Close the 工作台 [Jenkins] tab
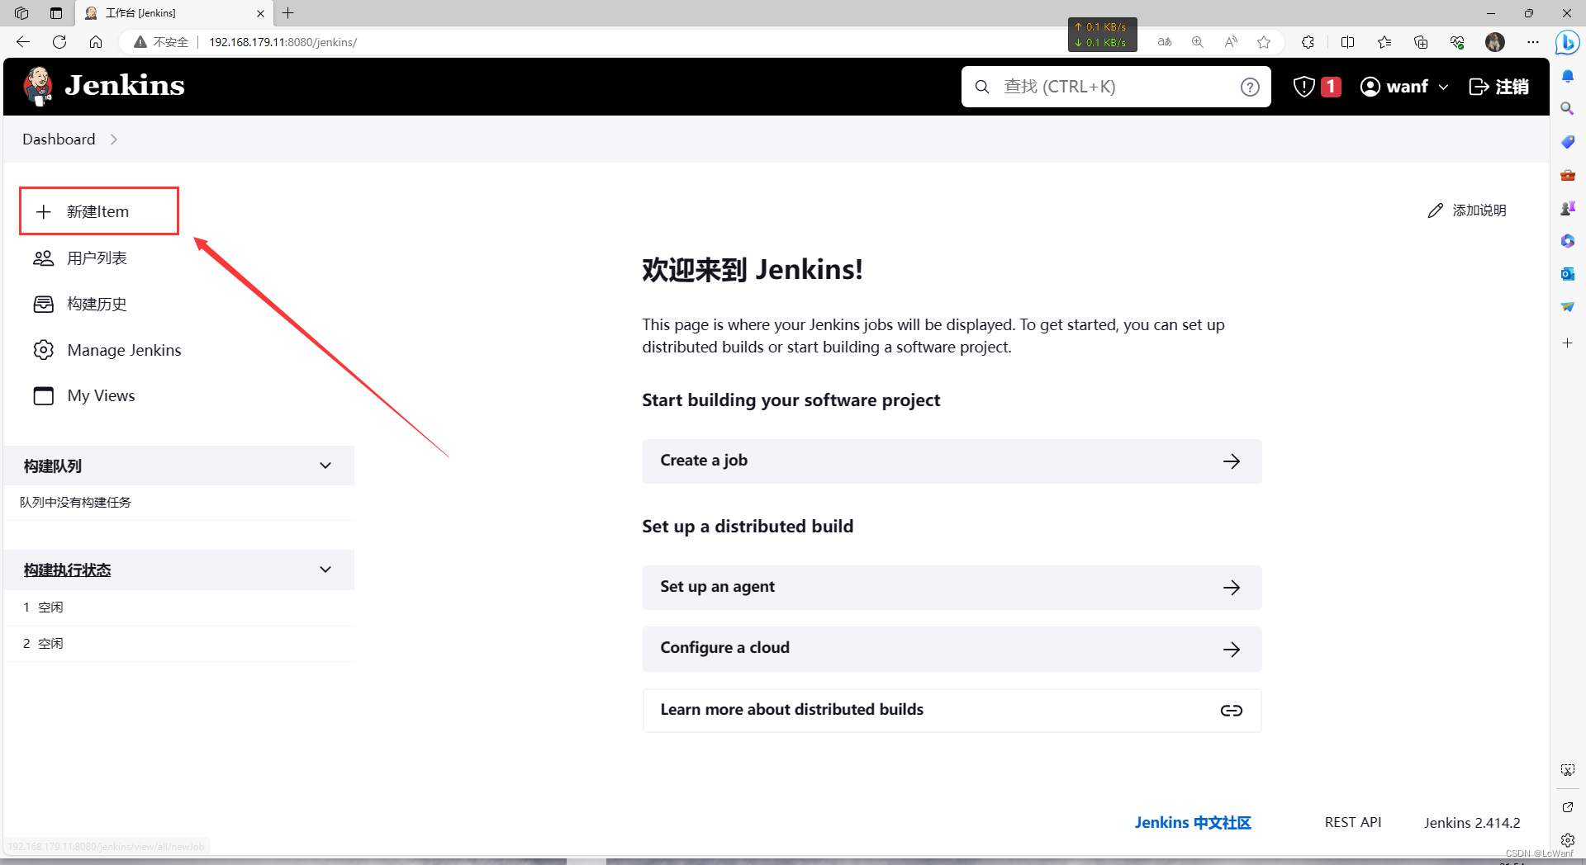1586x865 pixels. [x=260, y=13]
